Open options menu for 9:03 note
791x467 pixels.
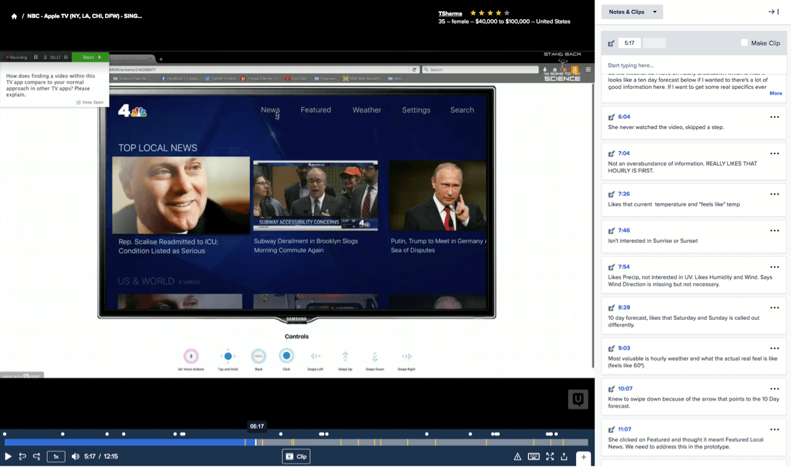click(x=774, y=349)
